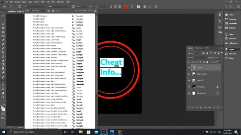Hide the Ellipse 1 copy layer

pyautogui.click(x=189, y=74)
